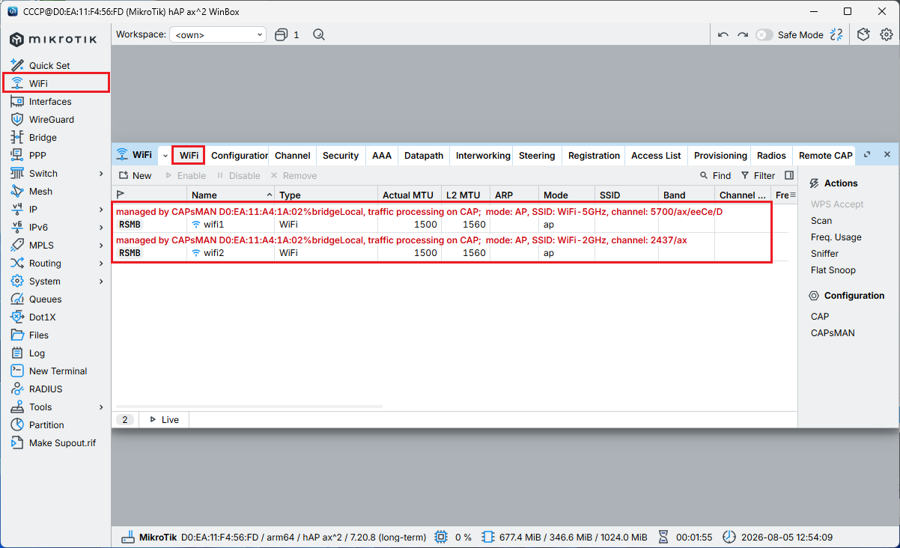Screen dimensions: 900x548
Task: Open the Workspace dropdown
Action: 218,34
